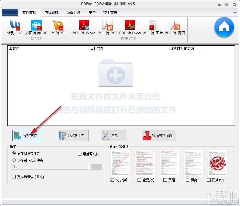This screenshot has width=240, height=206.
Task: Click the 添加PDF水印 button
Action: pos(159,136)
